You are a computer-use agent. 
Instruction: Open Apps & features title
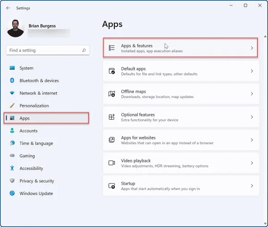(137, 46)
